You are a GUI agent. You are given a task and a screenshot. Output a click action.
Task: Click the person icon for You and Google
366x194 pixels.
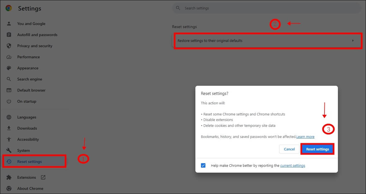(9, 24)
